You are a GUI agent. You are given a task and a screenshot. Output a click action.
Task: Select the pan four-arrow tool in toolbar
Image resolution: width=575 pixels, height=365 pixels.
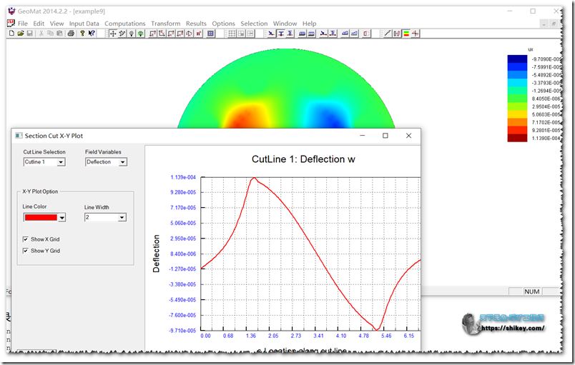[113, 34]
